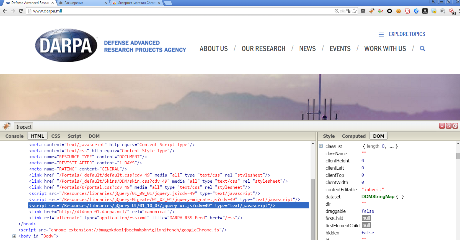The height and width of the screenshot is (240, 460).
Task: Select the meta name="RATING" node
Action: [78, 169]
